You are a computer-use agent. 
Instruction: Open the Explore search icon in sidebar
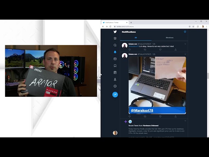pos(115,45)
